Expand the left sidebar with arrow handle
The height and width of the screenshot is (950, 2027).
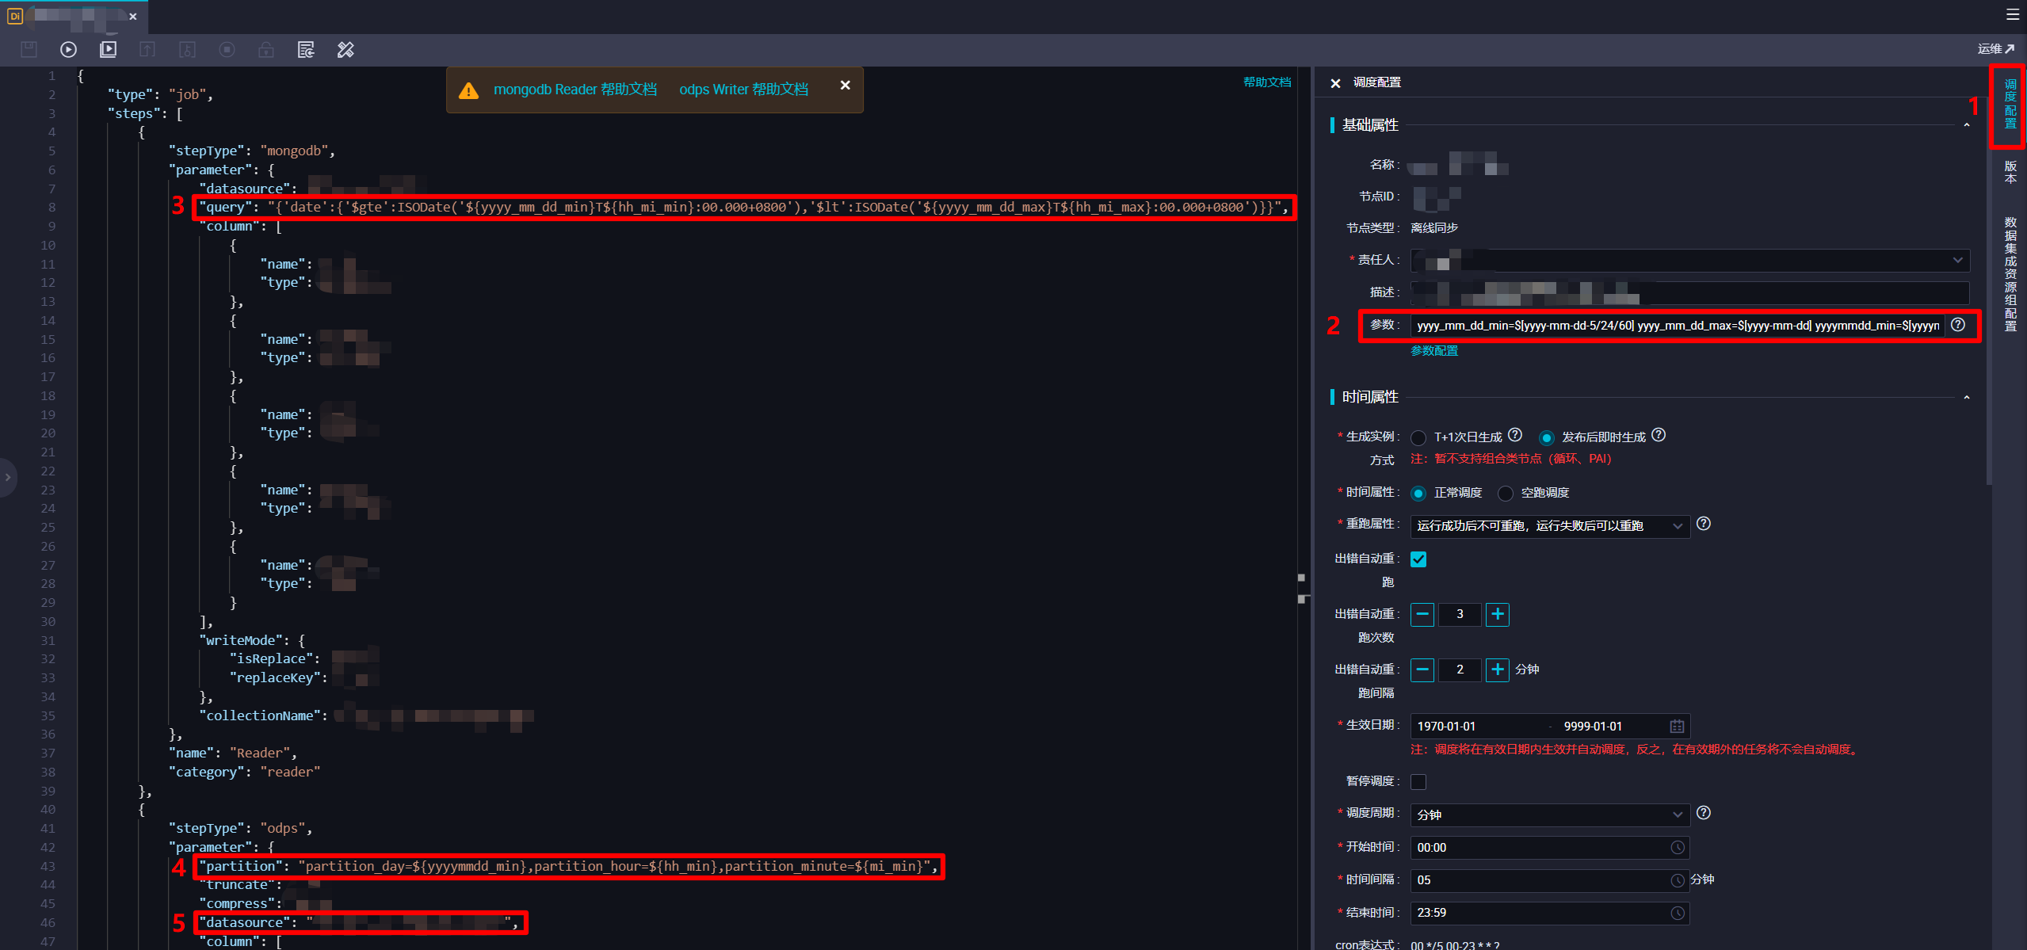7,477
